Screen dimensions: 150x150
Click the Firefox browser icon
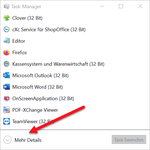tap(7, 52)
